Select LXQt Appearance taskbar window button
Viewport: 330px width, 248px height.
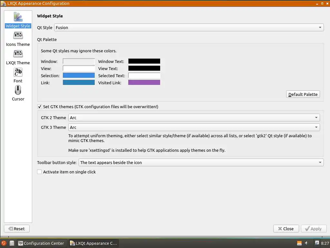[x=94, y=243]
